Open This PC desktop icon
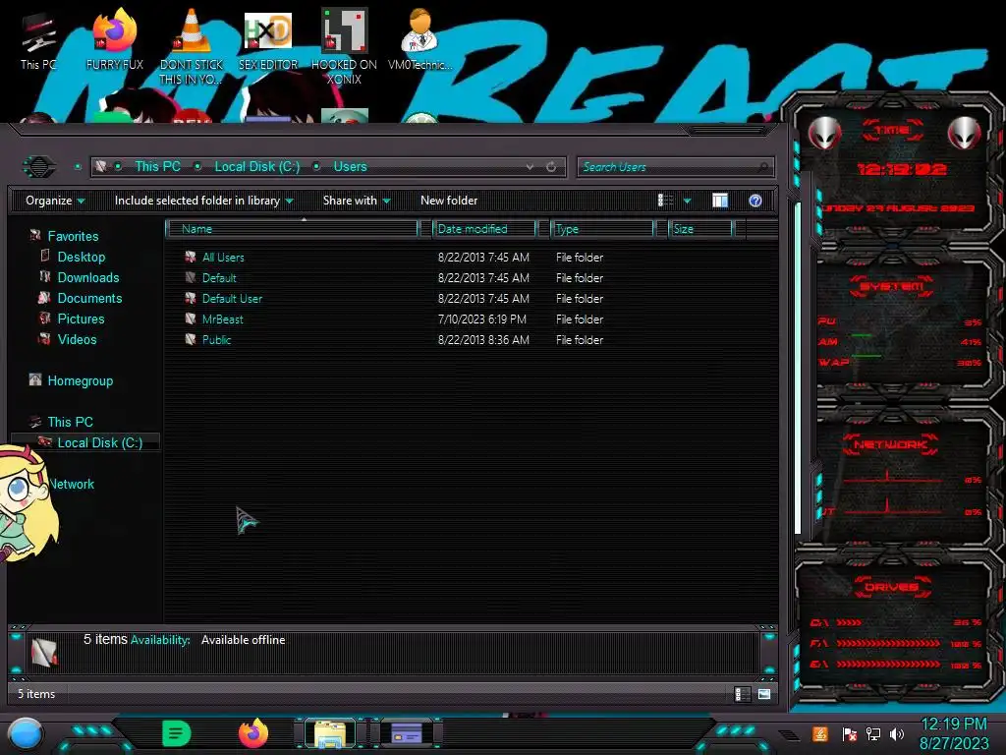This screenshot has height=755, width=1006. point(38,41)
